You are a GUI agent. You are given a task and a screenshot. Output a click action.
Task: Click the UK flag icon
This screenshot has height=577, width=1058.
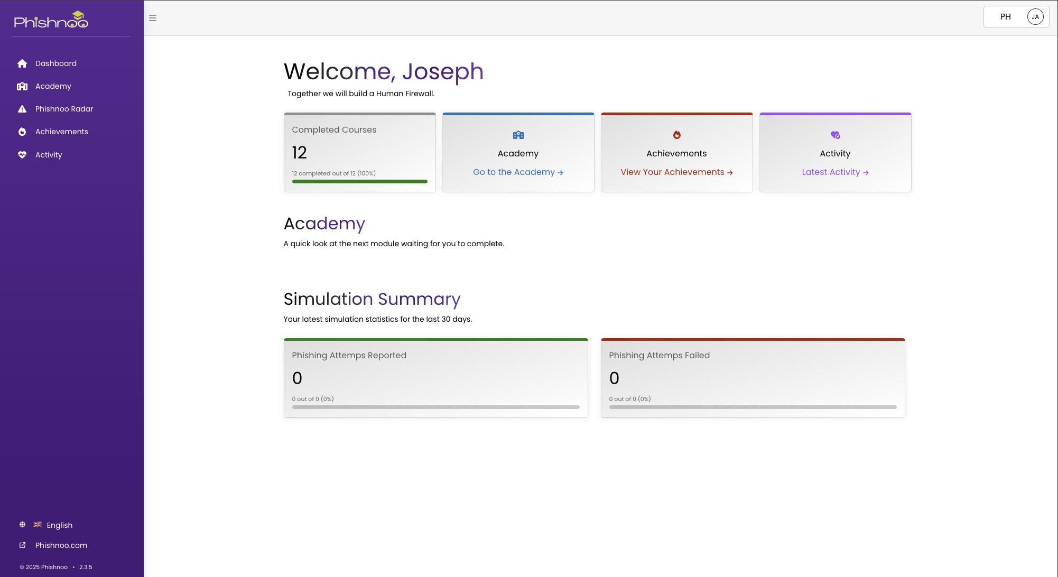click(x=38, y=525)
